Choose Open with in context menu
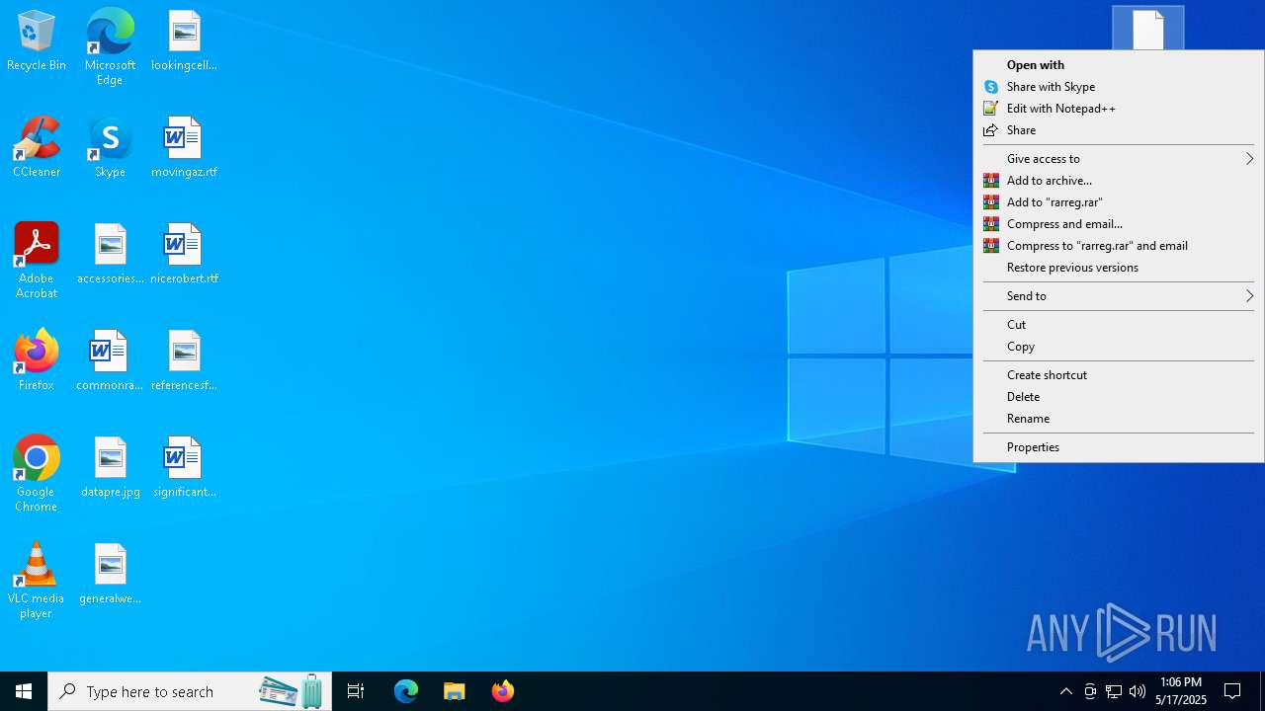The height and width of the screenshot is (711, 1265). 1119,65
